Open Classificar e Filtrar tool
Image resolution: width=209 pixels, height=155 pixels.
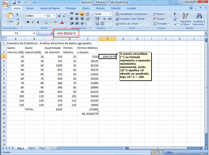(185, 19)
